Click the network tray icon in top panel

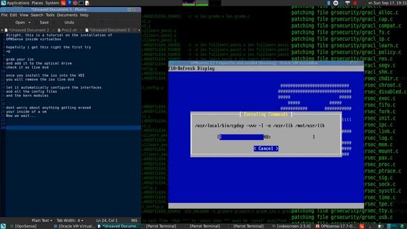[348, 3]
